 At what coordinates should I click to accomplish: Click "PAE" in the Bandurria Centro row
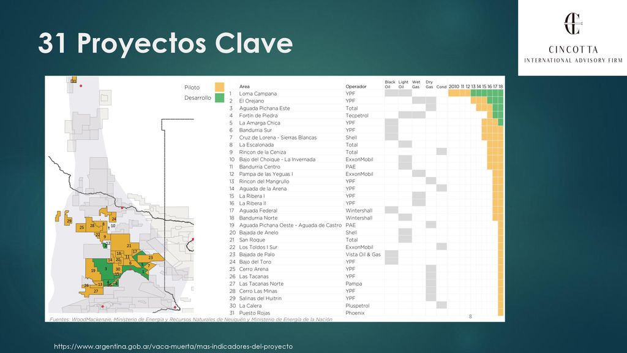coord(350,167)
